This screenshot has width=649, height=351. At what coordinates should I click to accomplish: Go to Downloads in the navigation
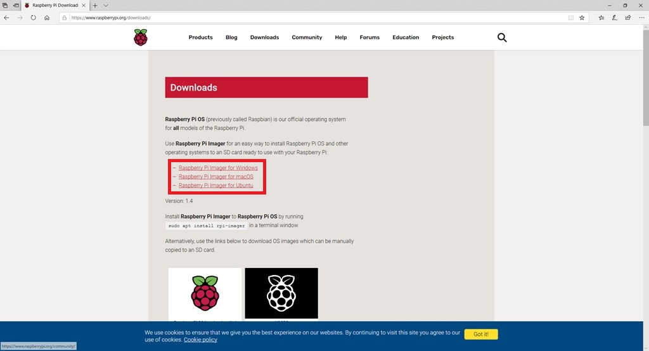click(x=264, y=37)
